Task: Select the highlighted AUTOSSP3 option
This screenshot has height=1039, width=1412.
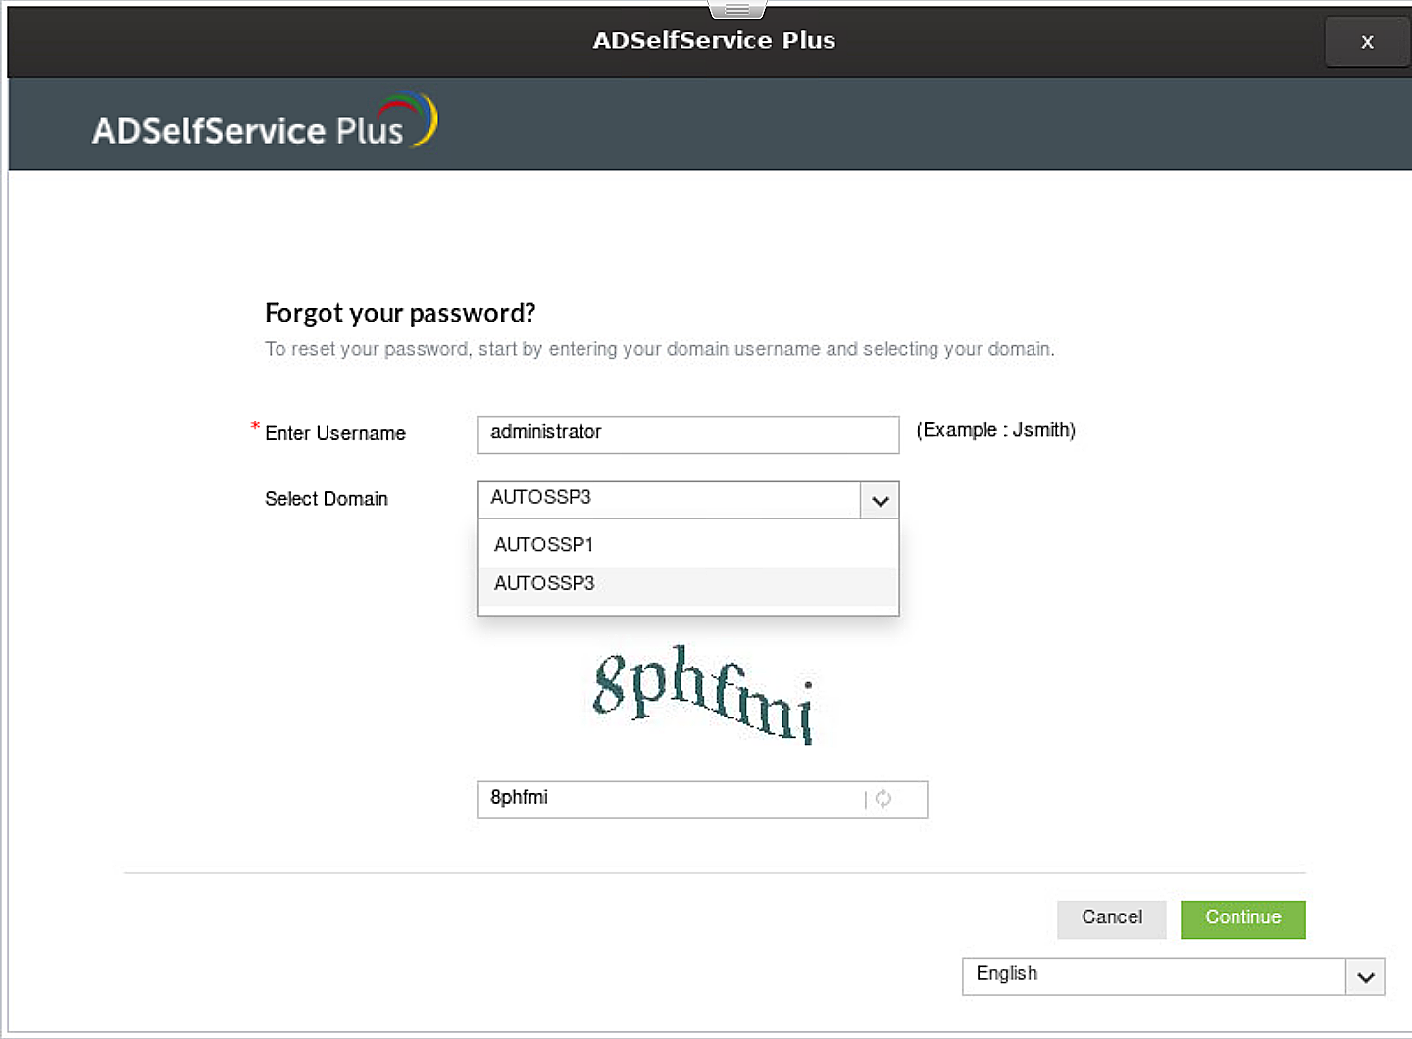Action: pyautogui.click(x=544, y=583)
